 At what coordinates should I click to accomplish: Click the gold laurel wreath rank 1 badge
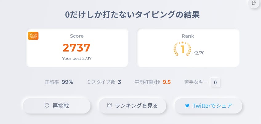tap(182, 49)
